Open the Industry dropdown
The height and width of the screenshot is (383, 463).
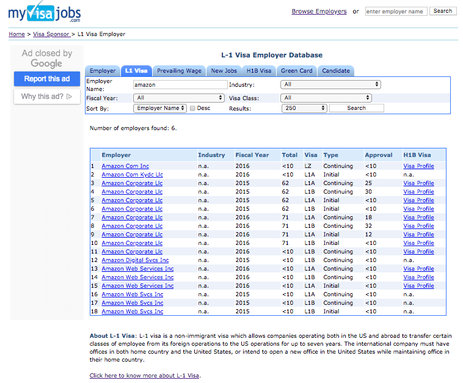pyautogui.click(x=330, y=84)
